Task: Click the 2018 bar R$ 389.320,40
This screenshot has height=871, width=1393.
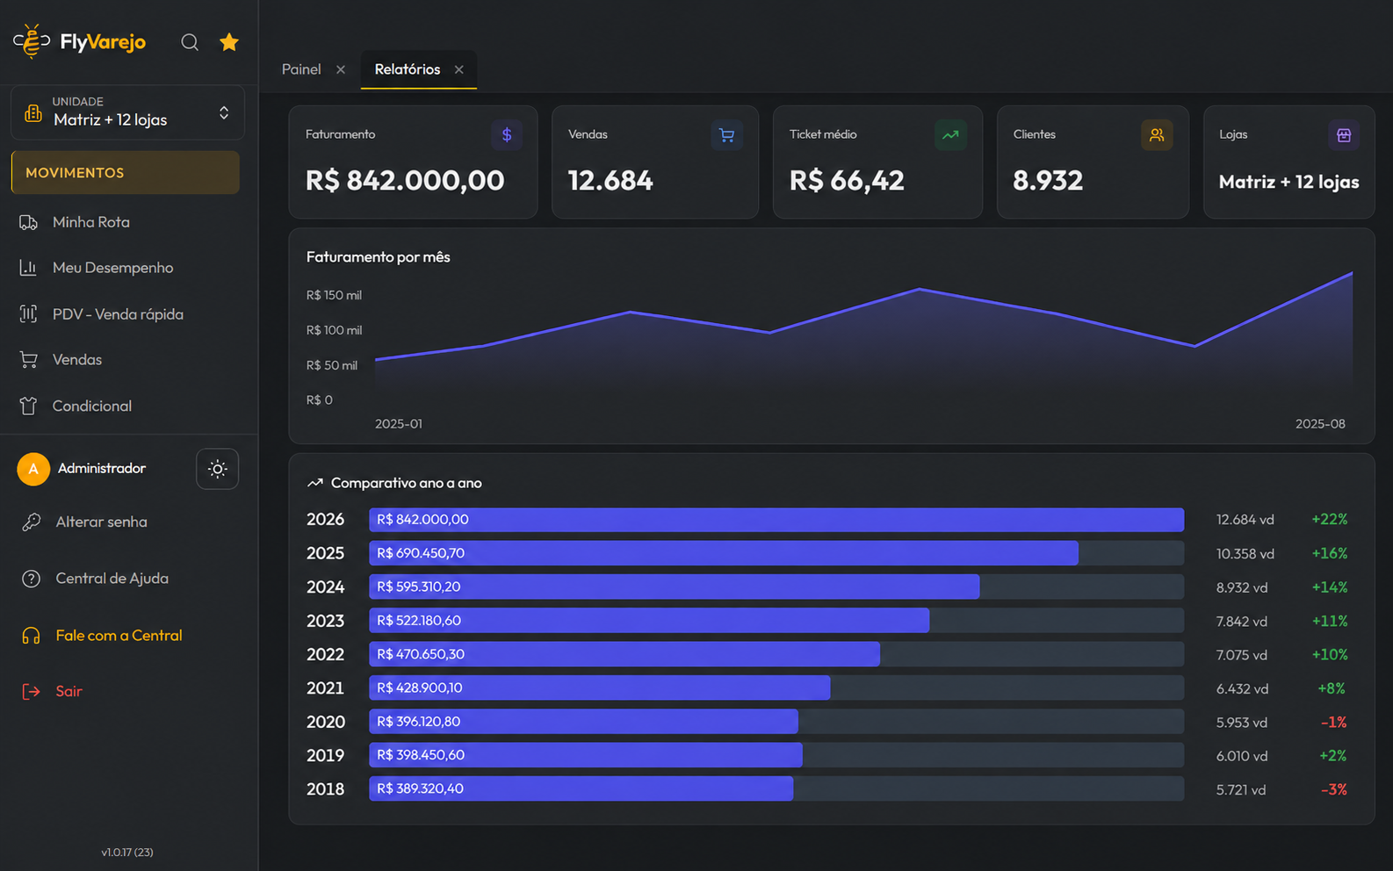Action: [x=581, y=788]
